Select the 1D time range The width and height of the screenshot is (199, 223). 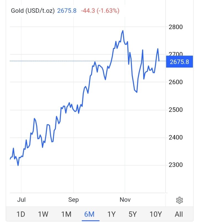click(x=21, y=214)
